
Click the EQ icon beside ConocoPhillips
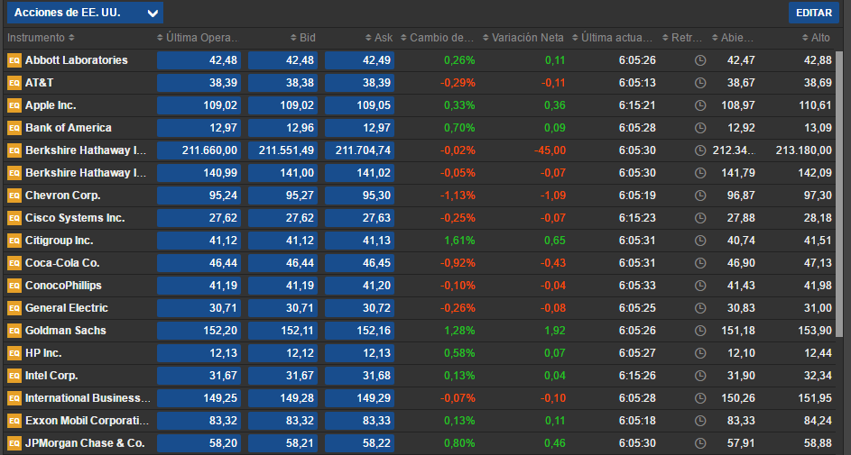point(14,286)
